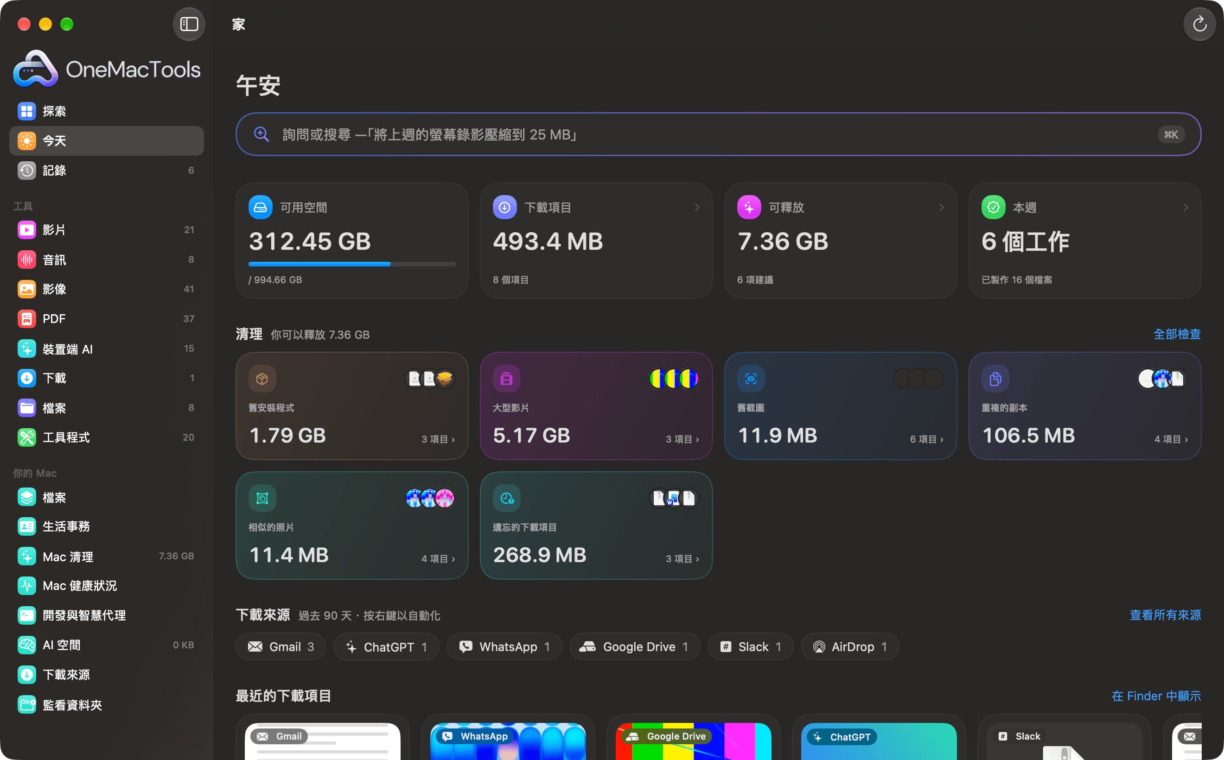Screen dimensions: 1224x760
Task: Open 3 項目 on 大型影片 card
Action: pos(682,439)
